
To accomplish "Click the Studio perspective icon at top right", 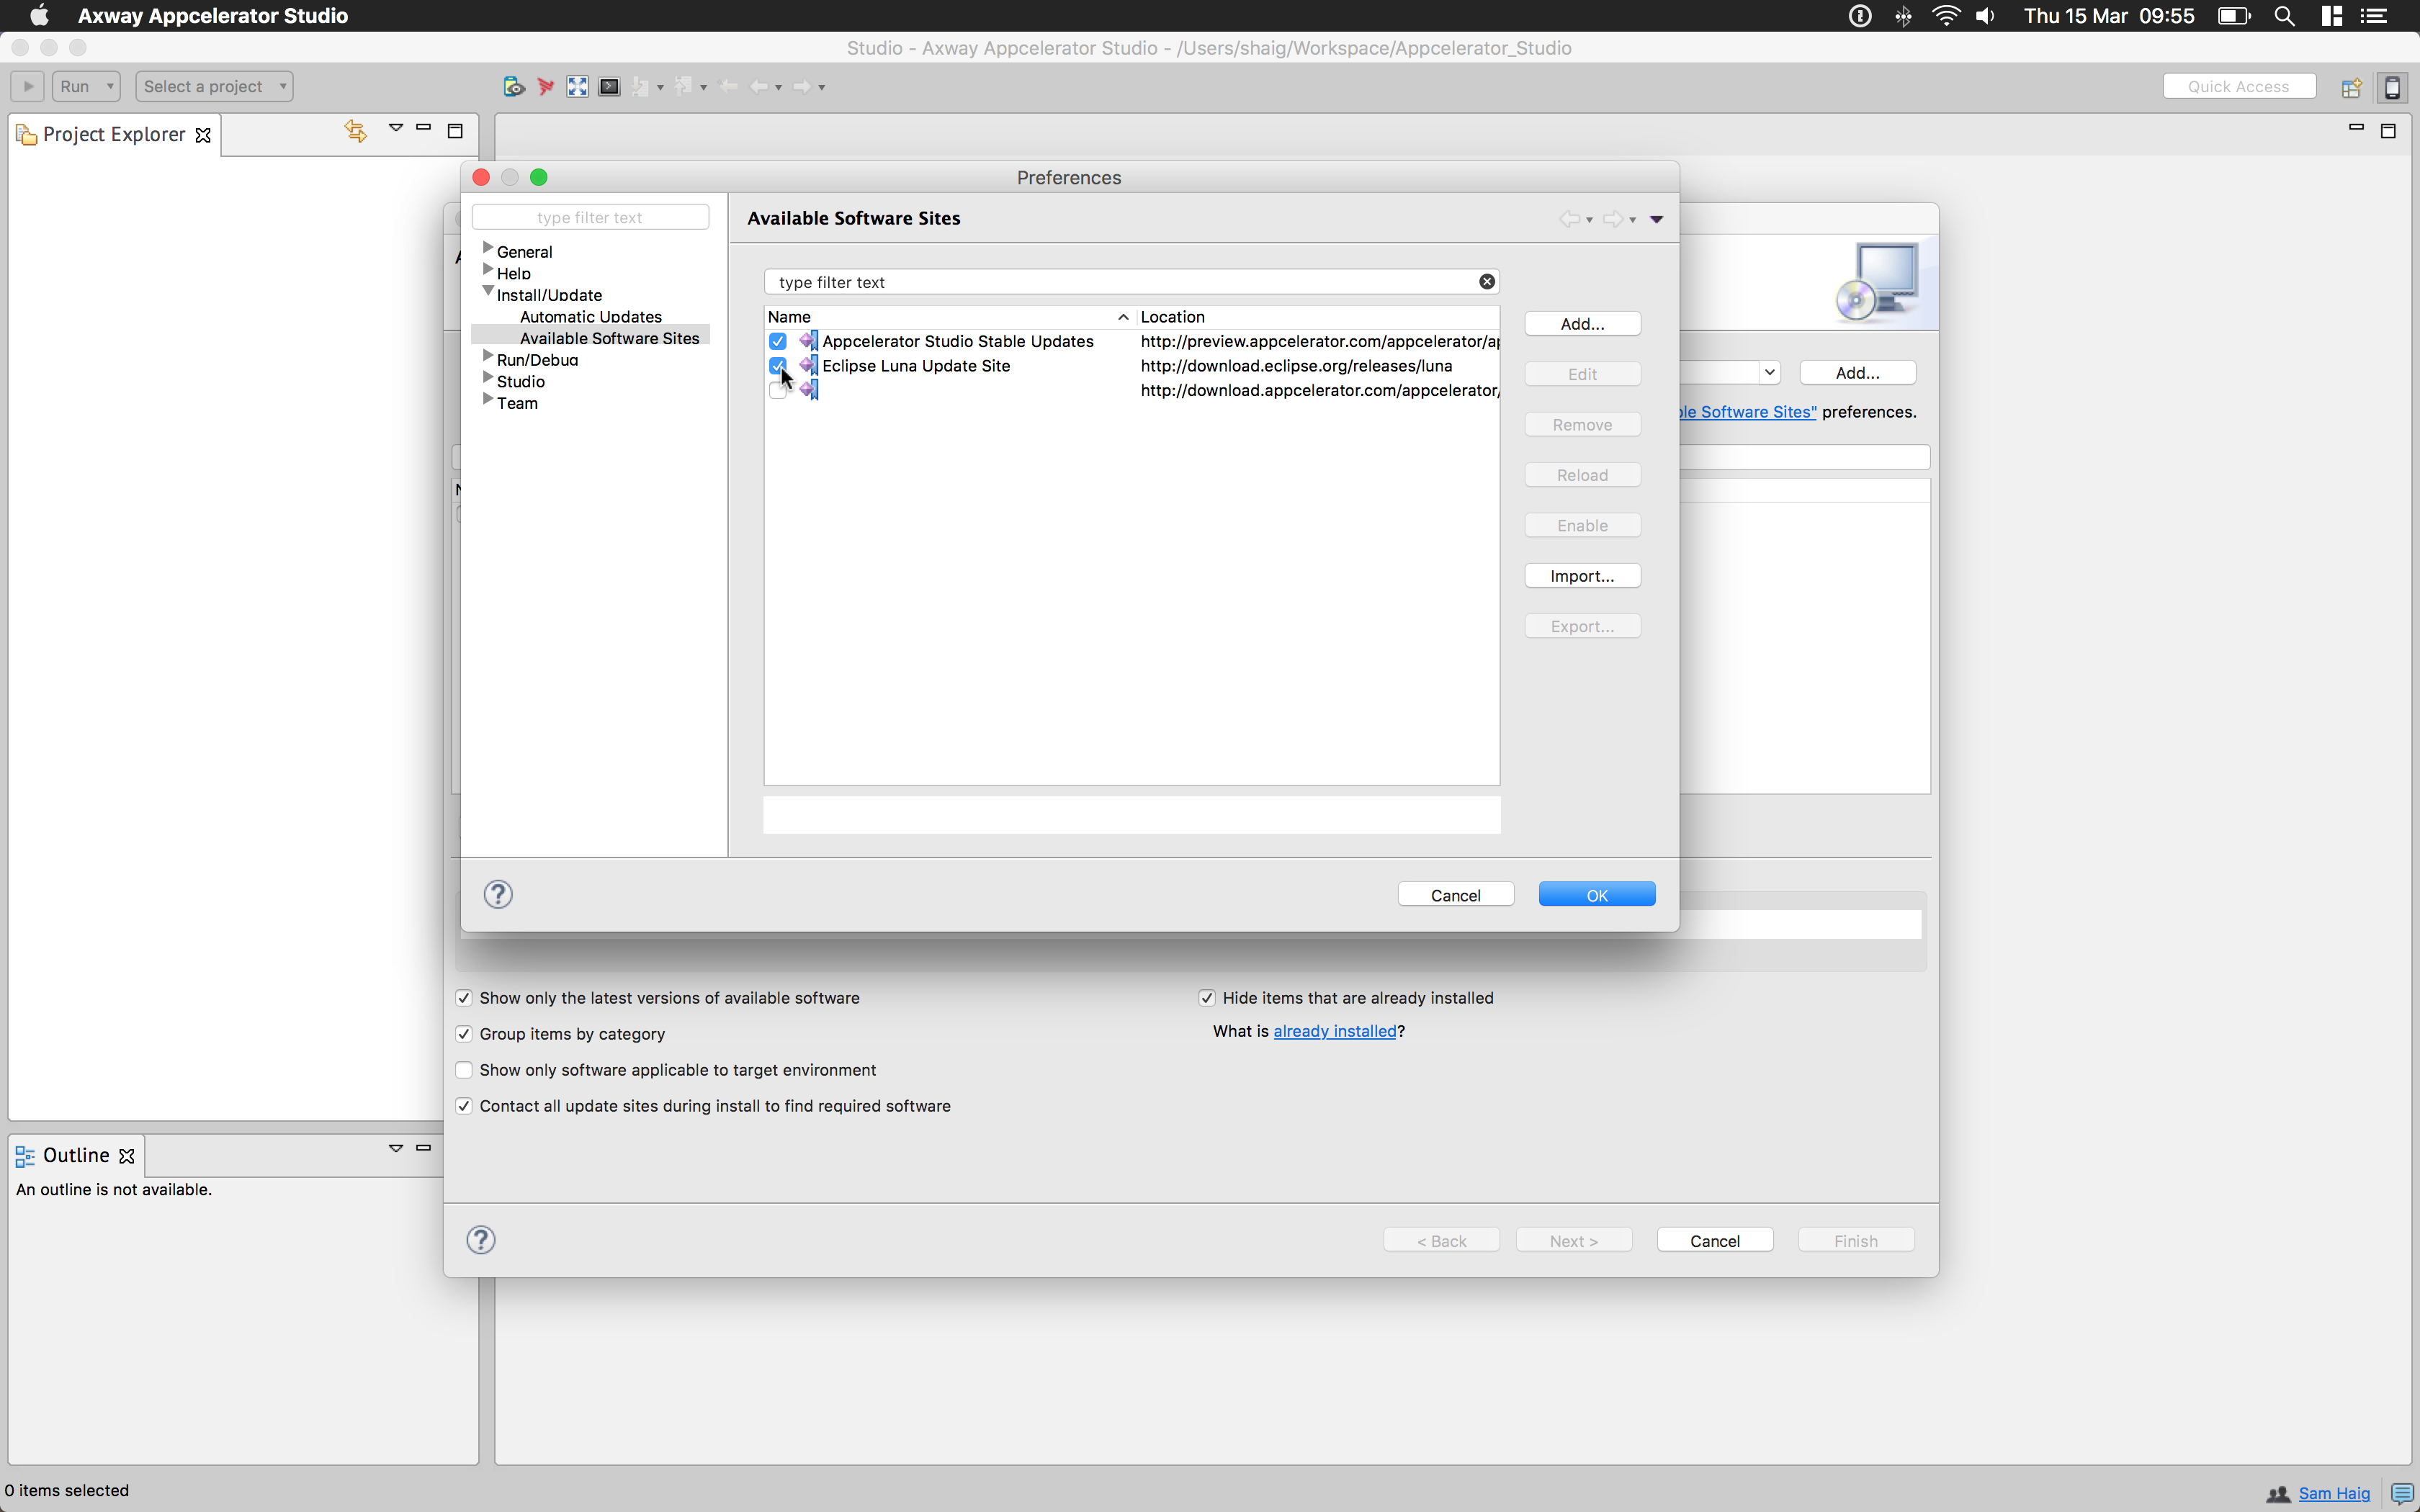I will (x=2393, y=87).
